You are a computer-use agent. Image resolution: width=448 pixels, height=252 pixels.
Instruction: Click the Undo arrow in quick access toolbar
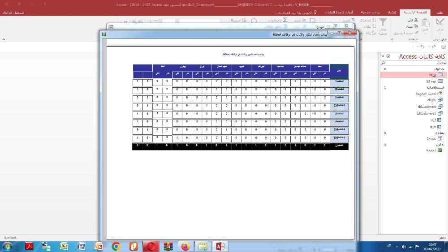[422, 47]
